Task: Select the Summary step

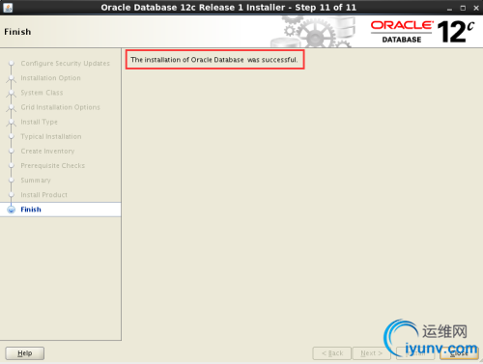Action: point(36,181)
